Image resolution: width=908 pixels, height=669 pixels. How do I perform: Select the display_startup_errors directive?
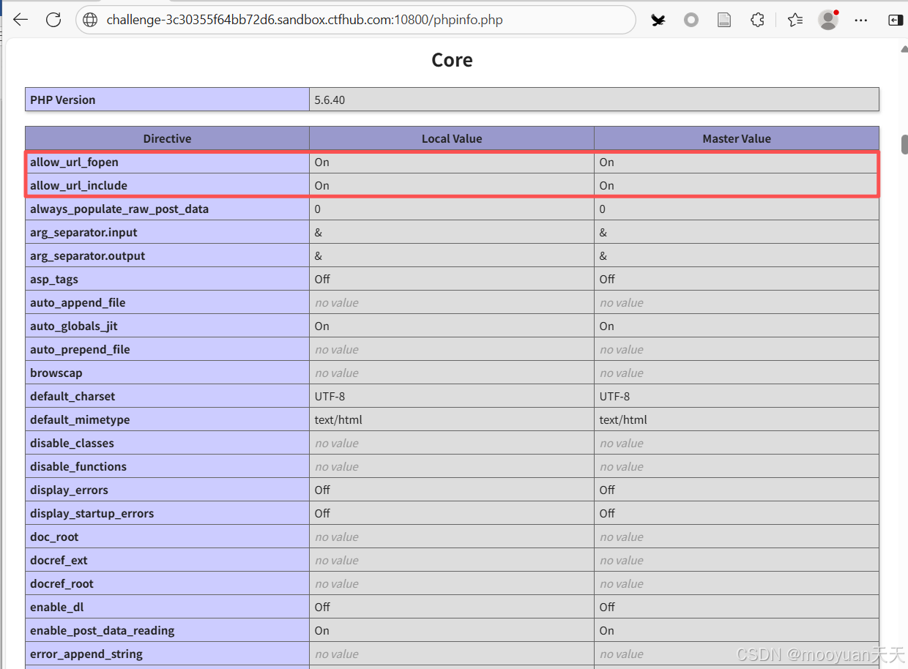[92, 513]
